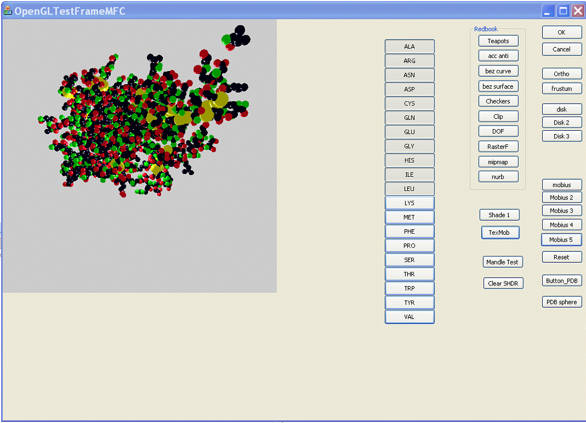
Task: Click the Checkers button
Action: 498,101
